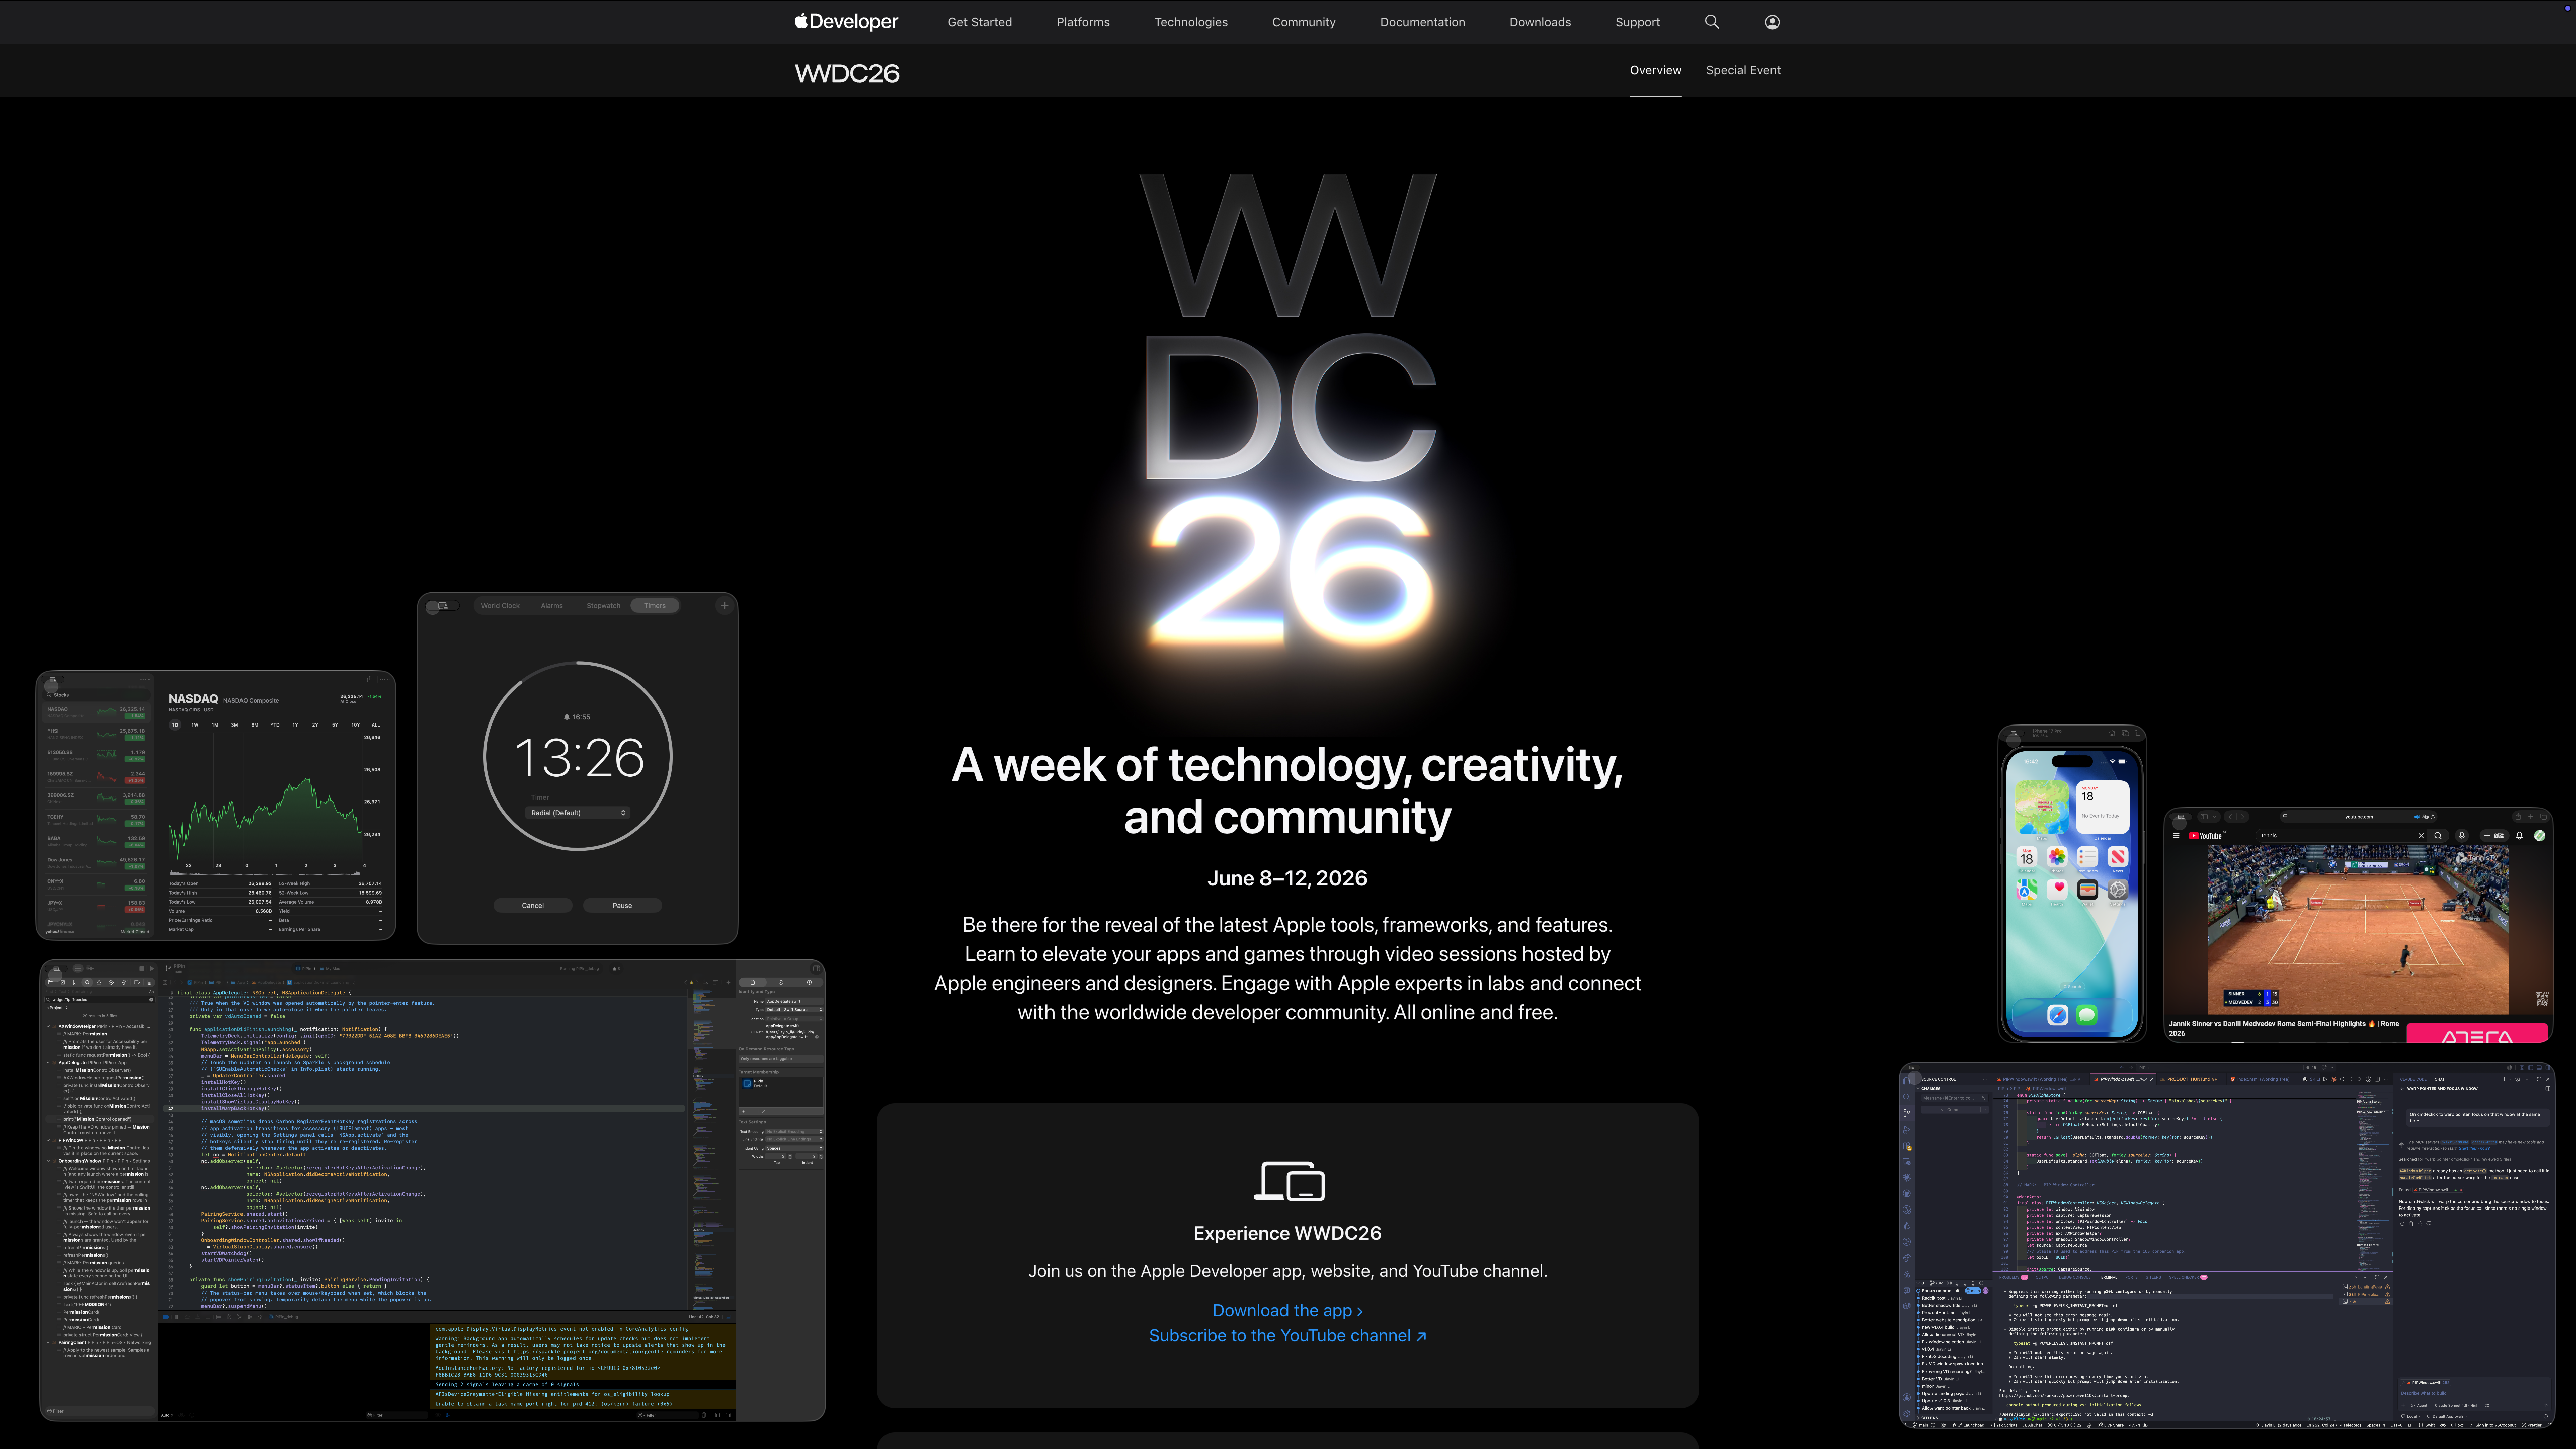
Task: Open the News app on iPhone simulator
Action: point(2118,857)
